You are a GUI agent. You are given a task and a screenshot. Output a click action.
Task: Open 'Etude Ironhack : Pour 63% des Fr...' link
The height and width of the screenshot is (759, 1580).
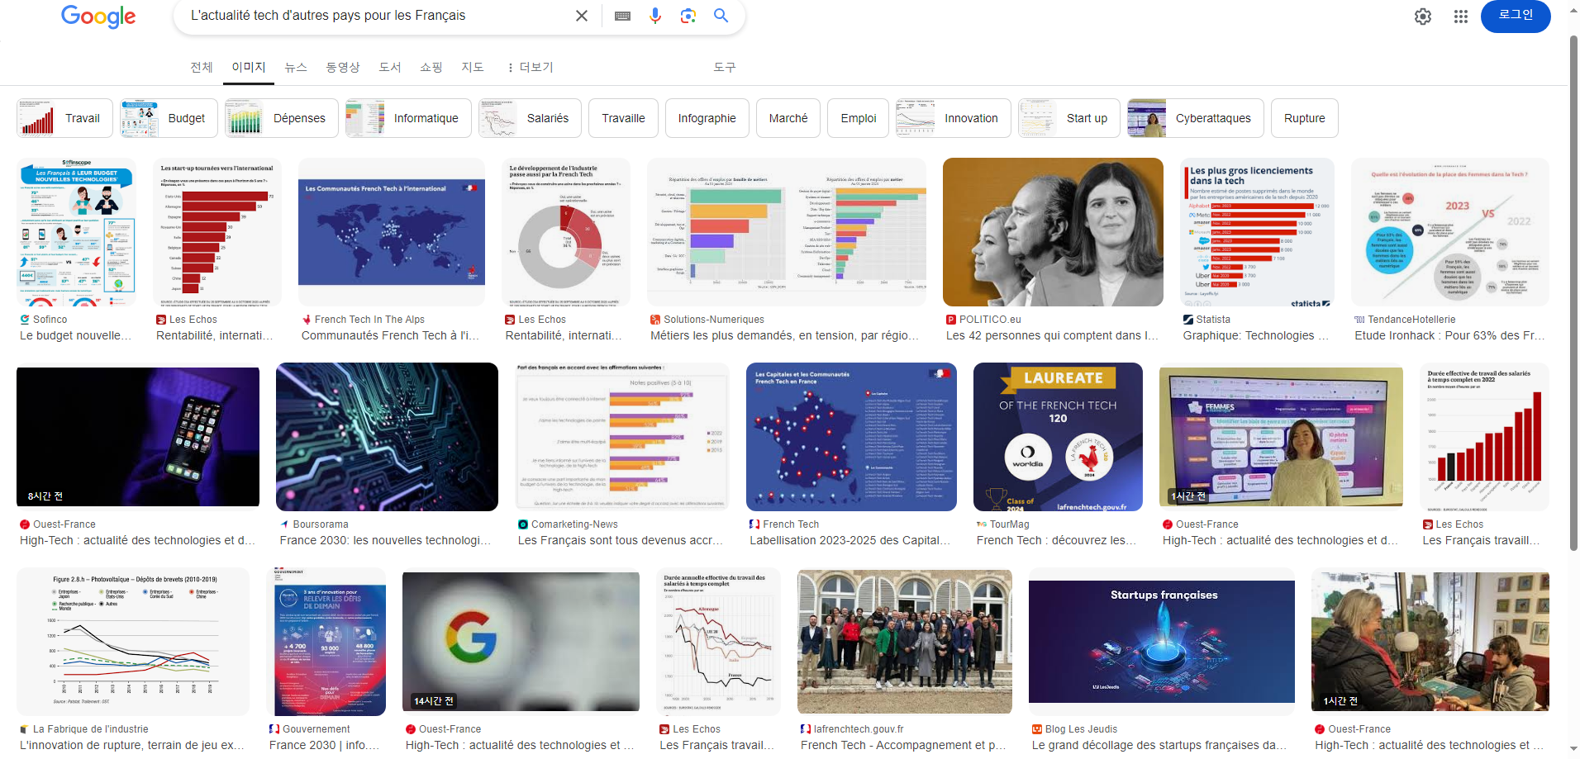coord(1449,335)
